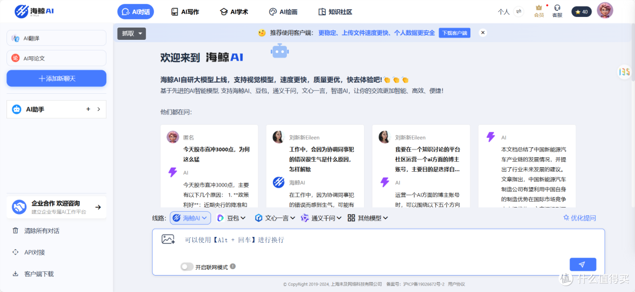Image resolution: width=635 pixels, height=292 pixels.
Task: Click 添加新聊天 button
Action: coord(56,79)
